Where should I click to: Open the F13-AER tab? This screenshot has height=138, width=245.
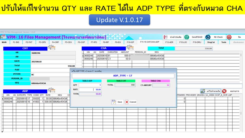169,42
